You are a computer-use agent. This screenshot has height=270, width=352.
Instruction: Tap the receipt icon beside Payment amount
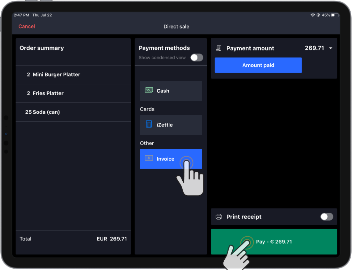point(219,48)
